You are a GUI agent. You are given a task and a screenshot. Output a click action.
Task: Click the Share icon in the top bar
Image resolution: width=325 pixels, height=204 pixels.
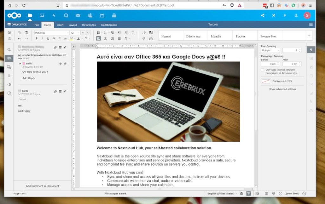pyautogui.click(x=262, y=15)
